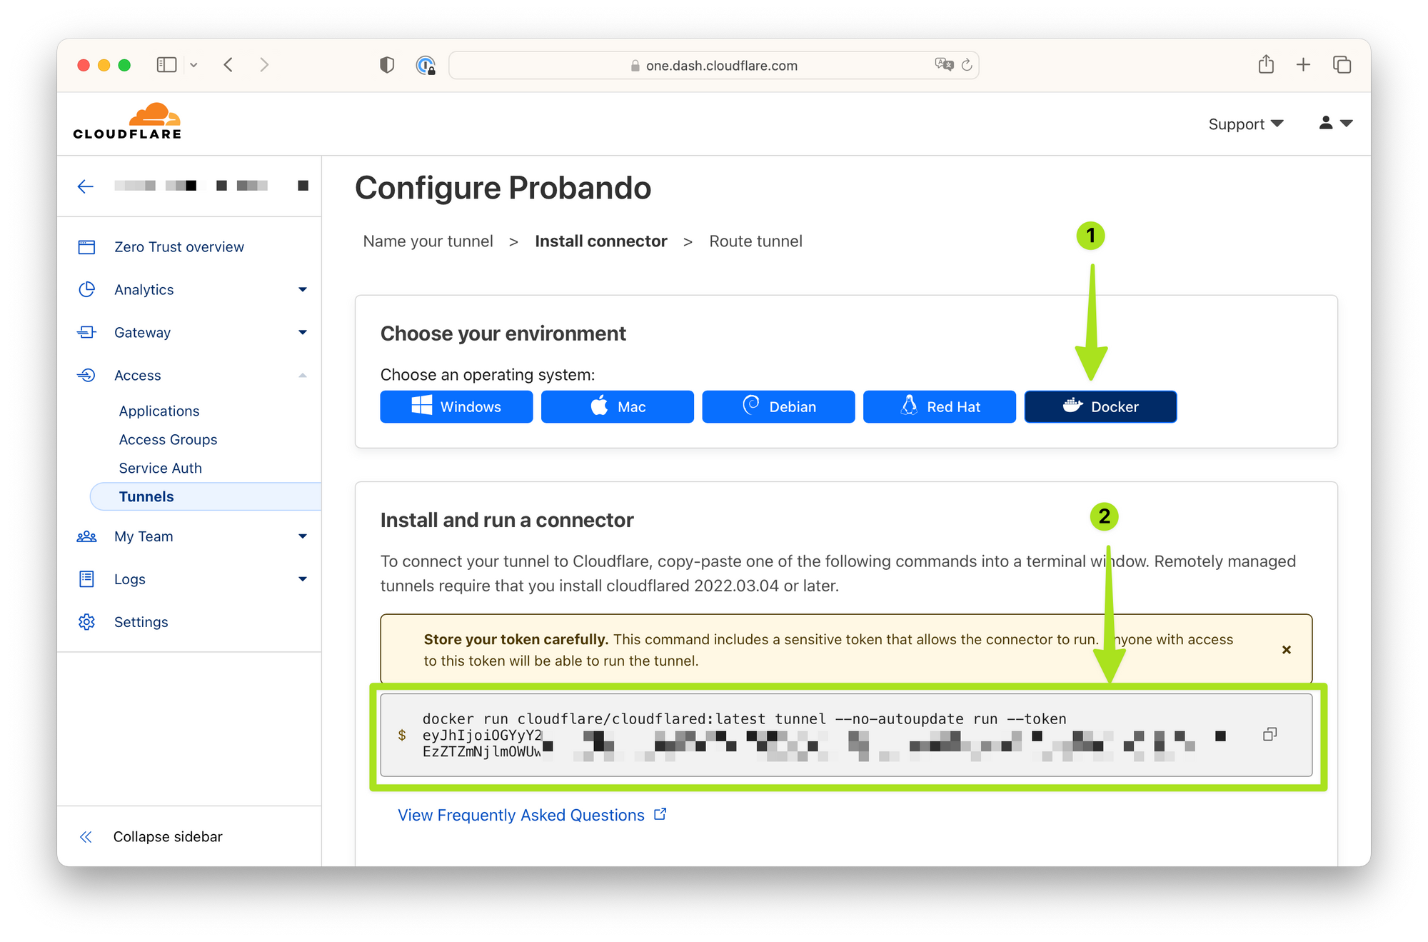The height and width of the screenshot is (942, 1428).
Task: Toggle the Safari sidebar button
Action: click(x=166, y=65)
